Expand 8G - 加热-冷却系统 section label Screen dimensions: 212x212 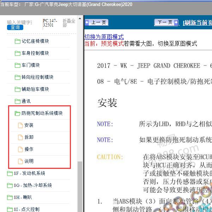point(33,185)
